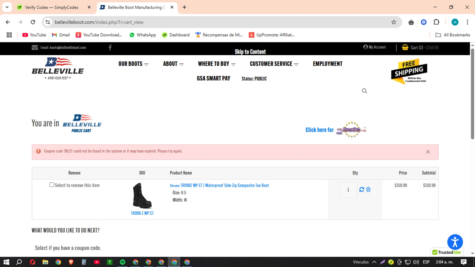Switch to the Verify Codes — SimplyCodes tab
The width and height of the screenshot is (475, 267).
(x=52, y=7)
